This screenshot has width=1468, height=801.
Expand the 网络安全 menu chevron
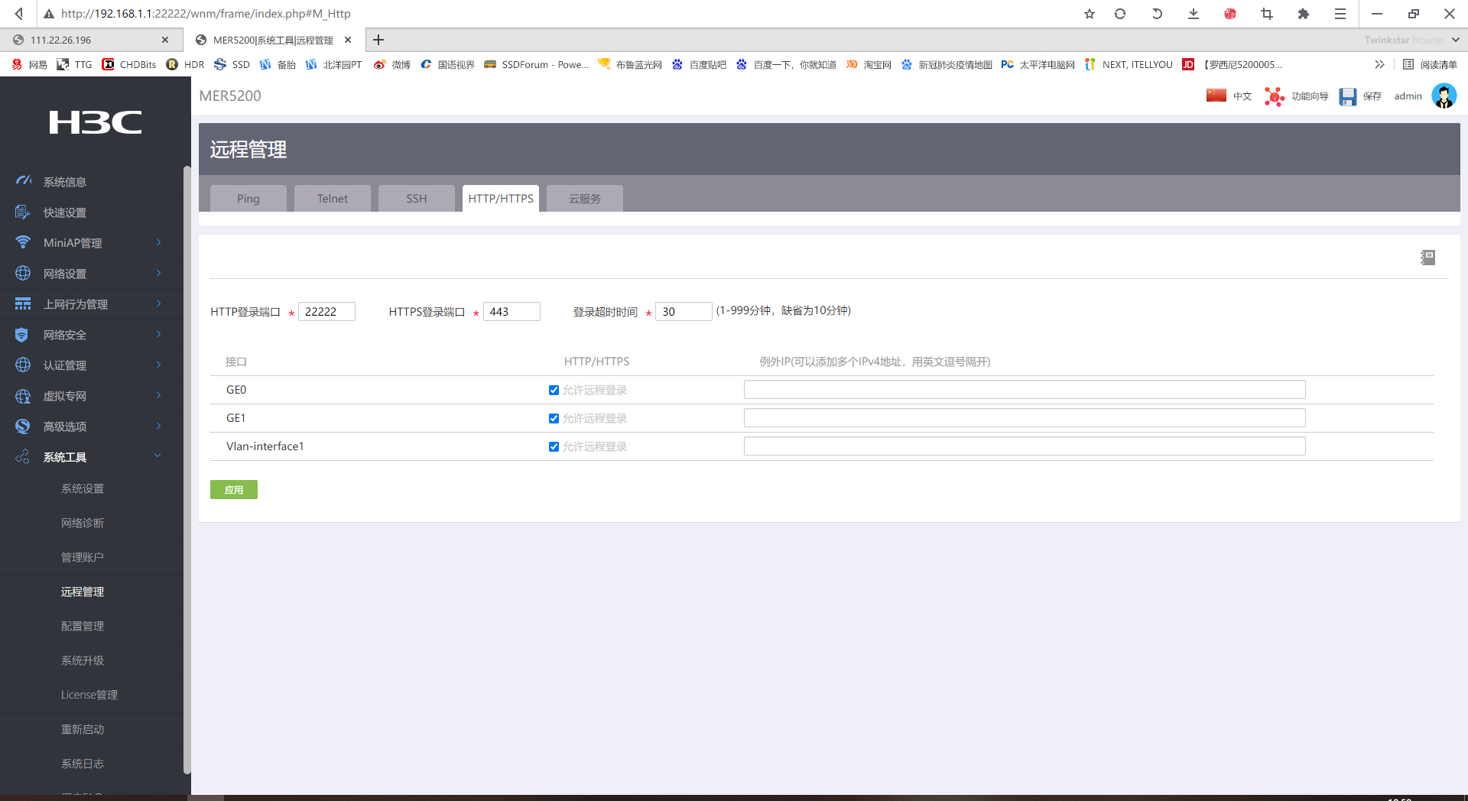point(158,334)
